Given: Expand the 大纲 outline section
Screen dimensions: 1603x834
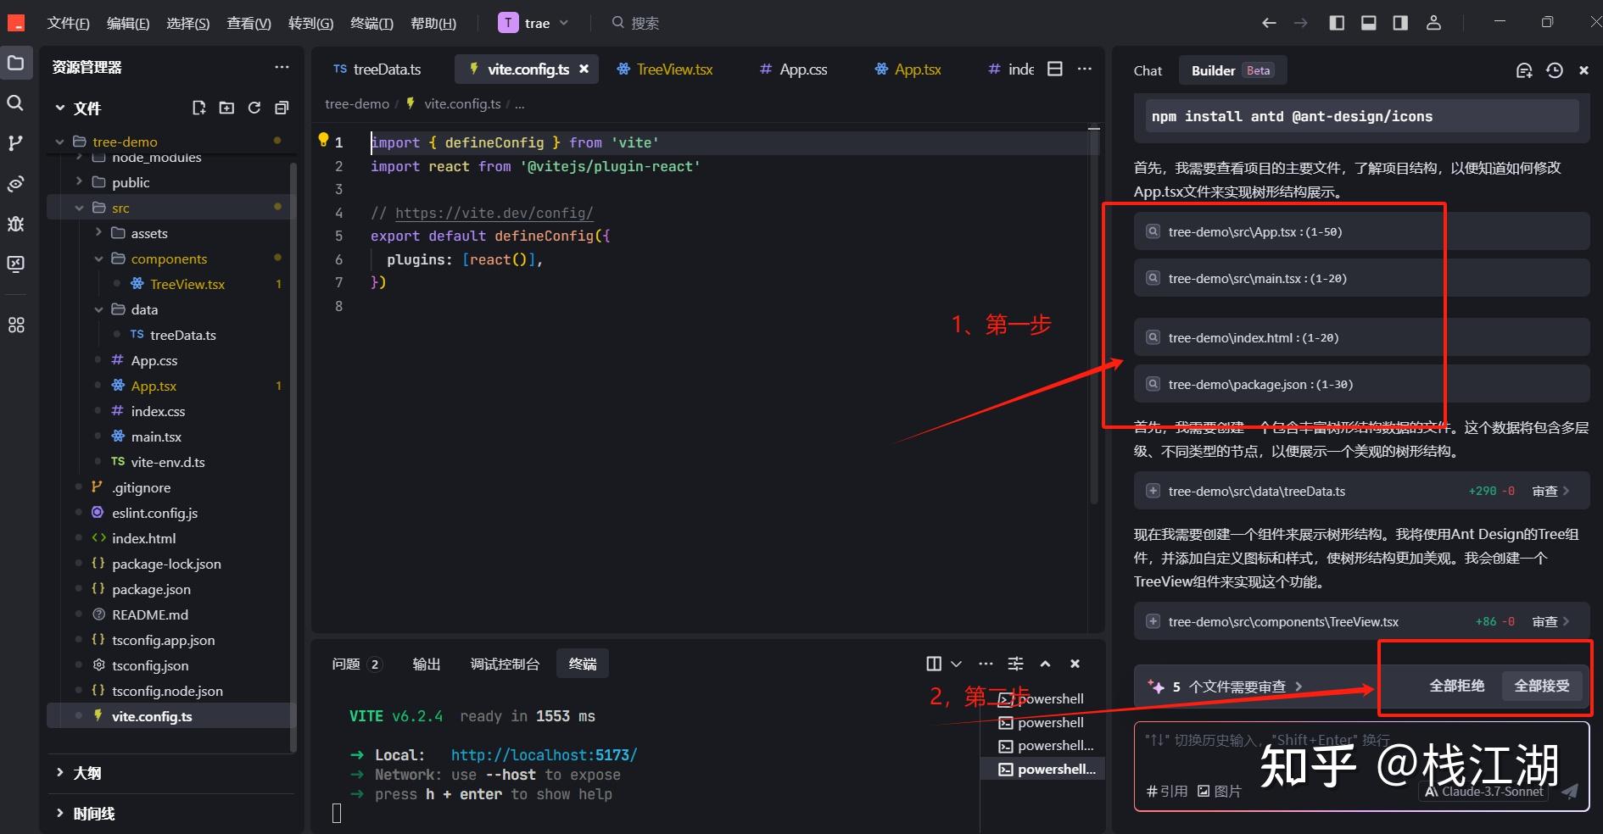Looking at the screenshot, I should tap(78, 773).
